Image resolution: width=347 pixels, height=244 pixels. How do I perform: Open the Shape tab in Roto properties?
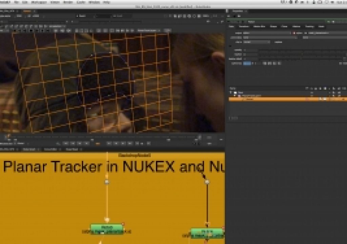click(273, 26)
